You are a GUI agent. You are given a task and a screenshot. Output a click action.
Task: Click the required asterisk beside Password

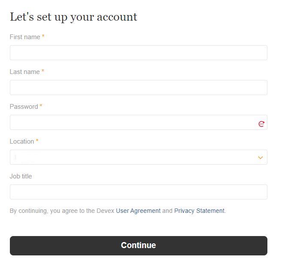[41, 105]
